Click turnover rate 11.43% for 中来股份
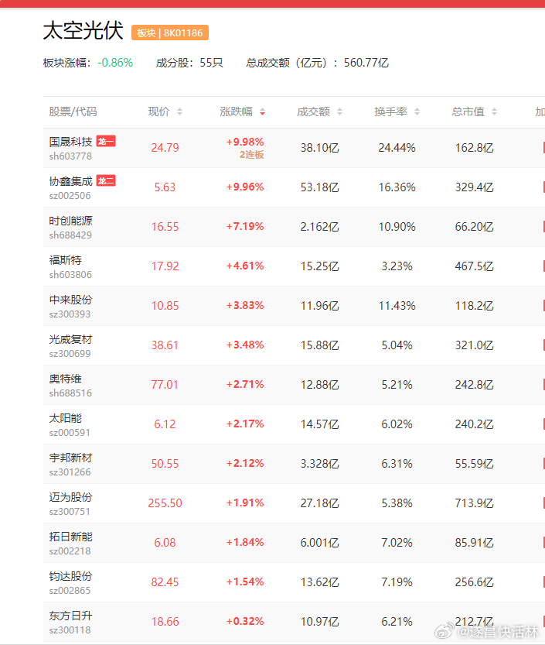 click(x=397, y=306)
